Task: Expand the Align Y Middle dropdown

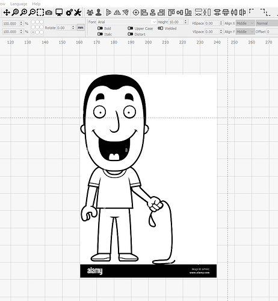Action: 245,31
